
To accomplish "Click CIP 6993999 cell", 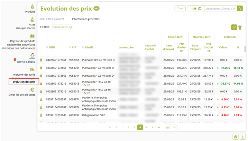I will point(74,115).
